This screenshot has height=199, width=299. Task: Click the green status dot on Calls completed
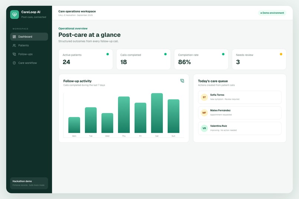pos(165,54)
